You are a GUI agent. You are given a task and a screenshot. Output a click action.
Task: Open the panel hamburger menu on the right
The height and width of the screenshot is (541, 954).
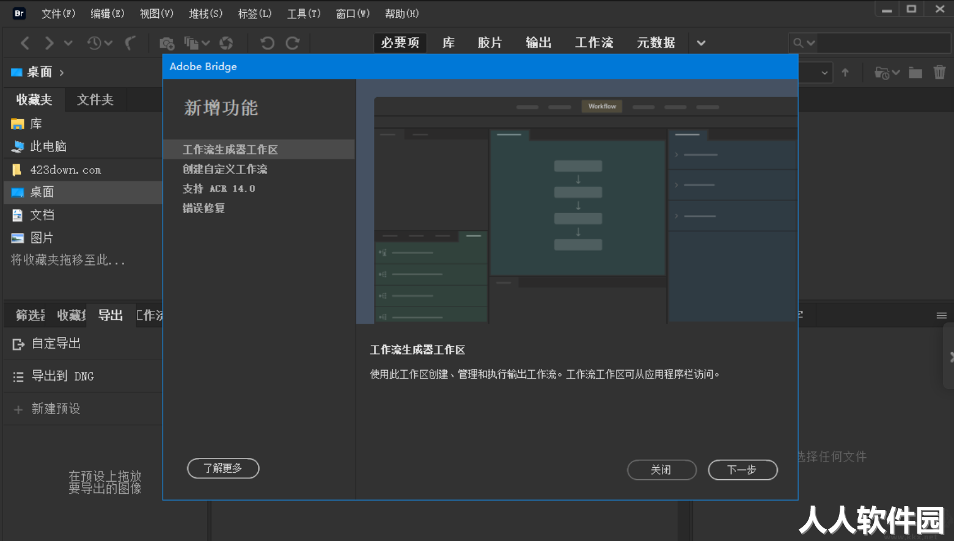tap(941, 316)
